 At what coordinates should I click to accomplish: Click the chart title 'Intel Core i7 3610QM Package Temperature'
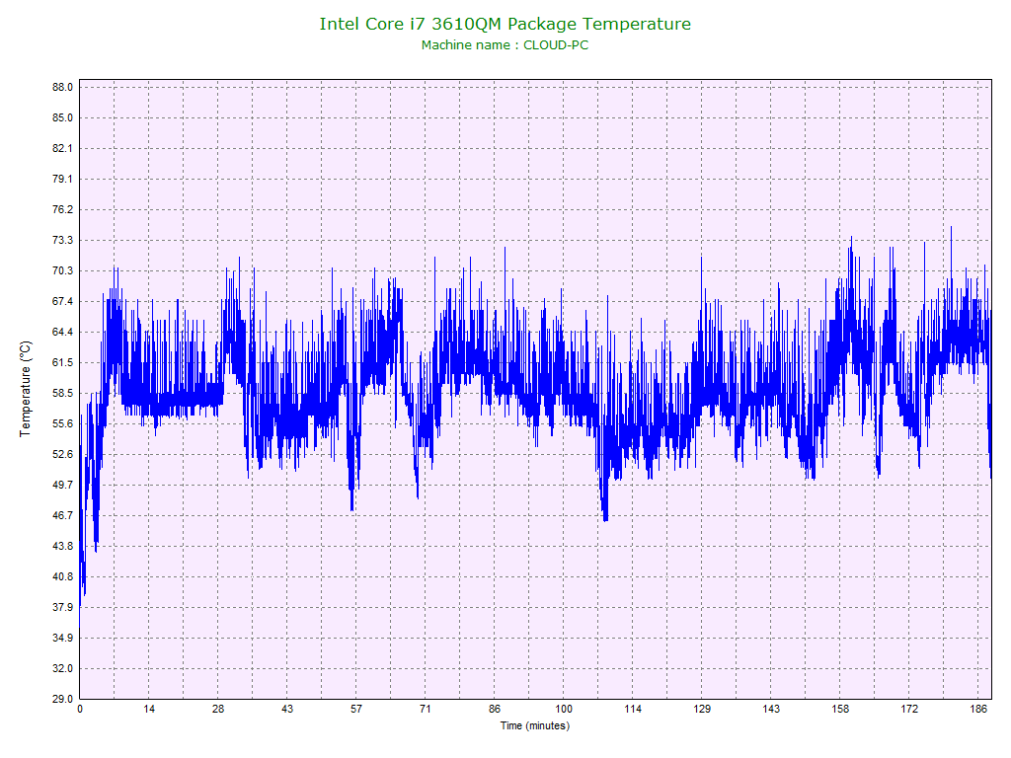[x=505, y=24]
